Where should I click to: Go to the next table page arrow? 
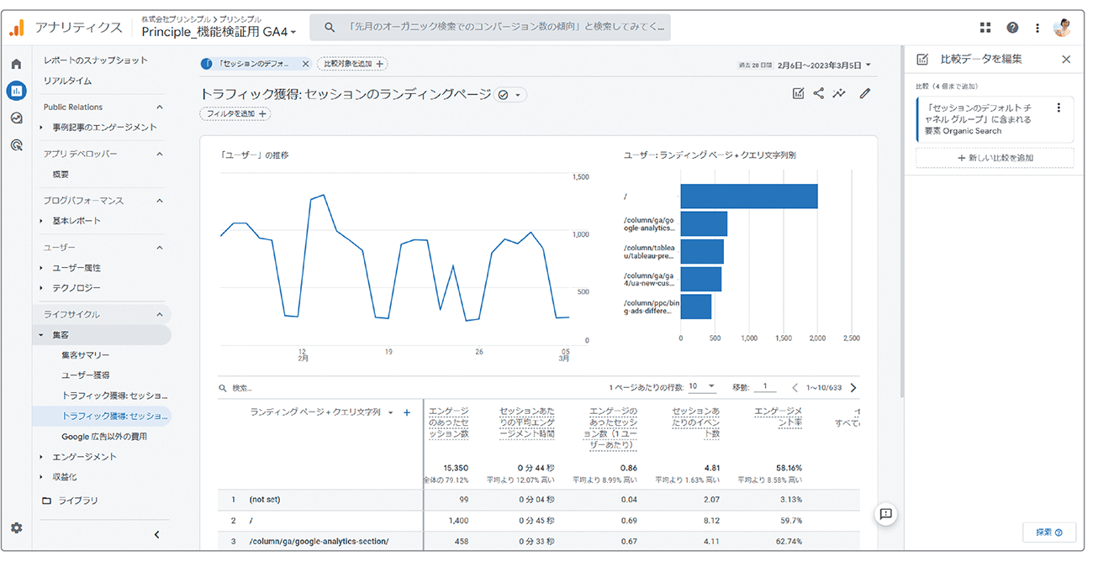[x=853, y=388]
